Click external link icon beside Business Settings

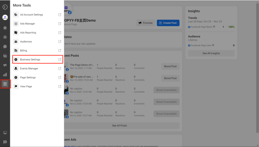point(60,59)
